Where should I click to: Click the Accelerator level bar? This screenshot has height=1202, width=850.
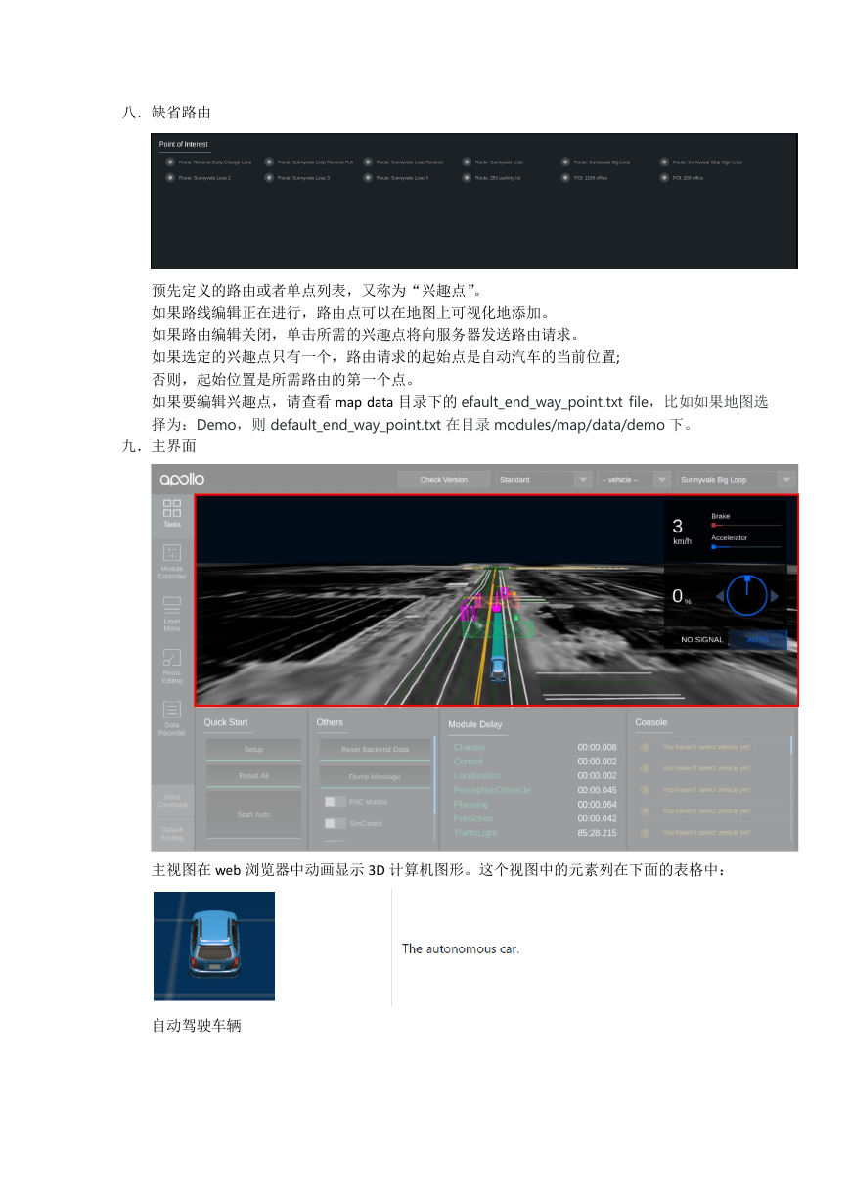point(746,547)
